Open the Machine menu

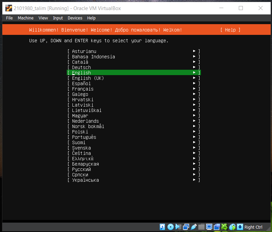click(x=25, y=18)
